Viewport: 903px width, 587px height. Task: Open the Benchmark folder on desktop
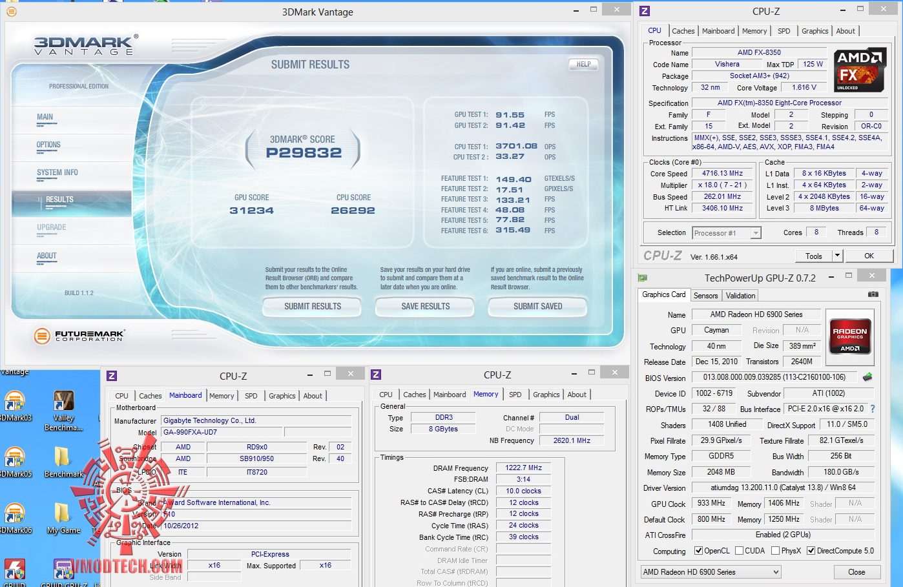coord(64,462)
